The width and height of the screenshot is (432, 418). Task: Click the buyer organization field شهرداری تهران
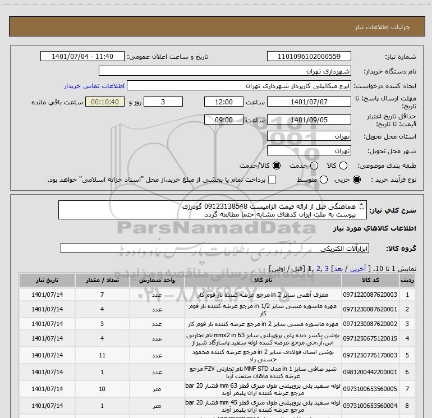(x=225, y=71)
